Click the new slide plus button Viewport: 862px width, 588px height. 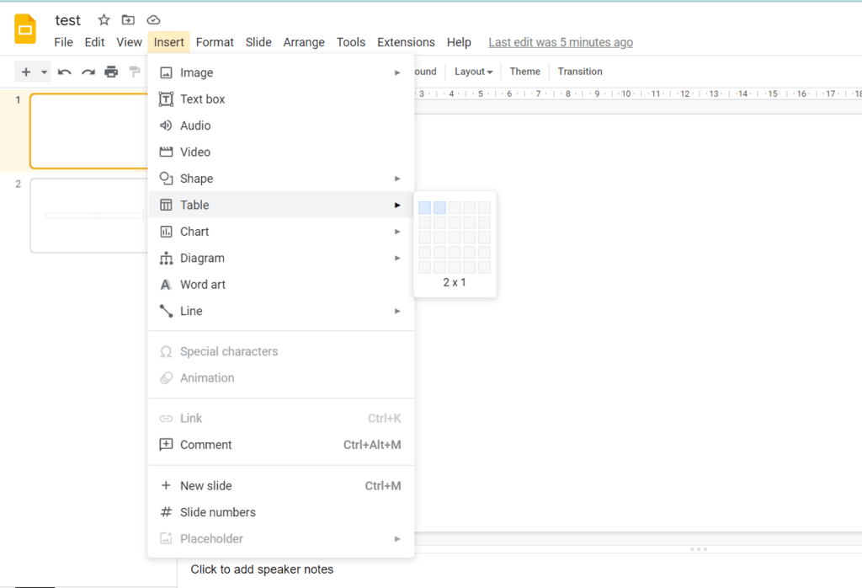[26, 72]
